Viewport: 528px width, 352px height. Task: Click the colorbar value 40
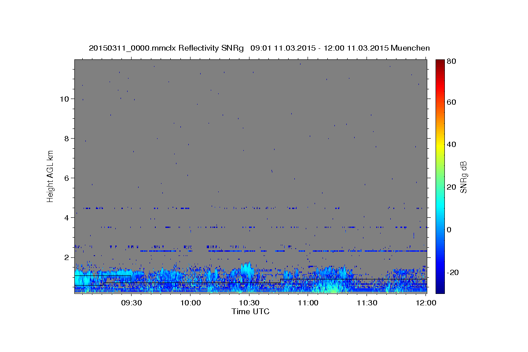point(452,144)
